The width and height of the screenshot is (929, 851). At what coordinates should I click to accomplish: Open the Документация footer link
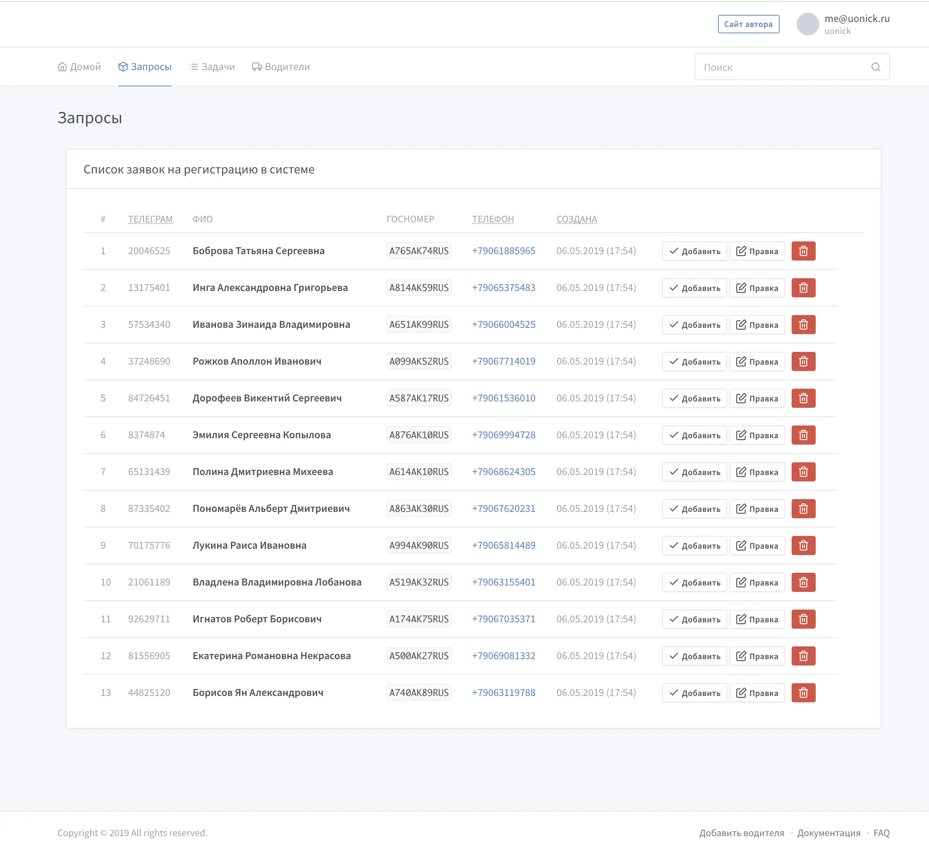828,833
